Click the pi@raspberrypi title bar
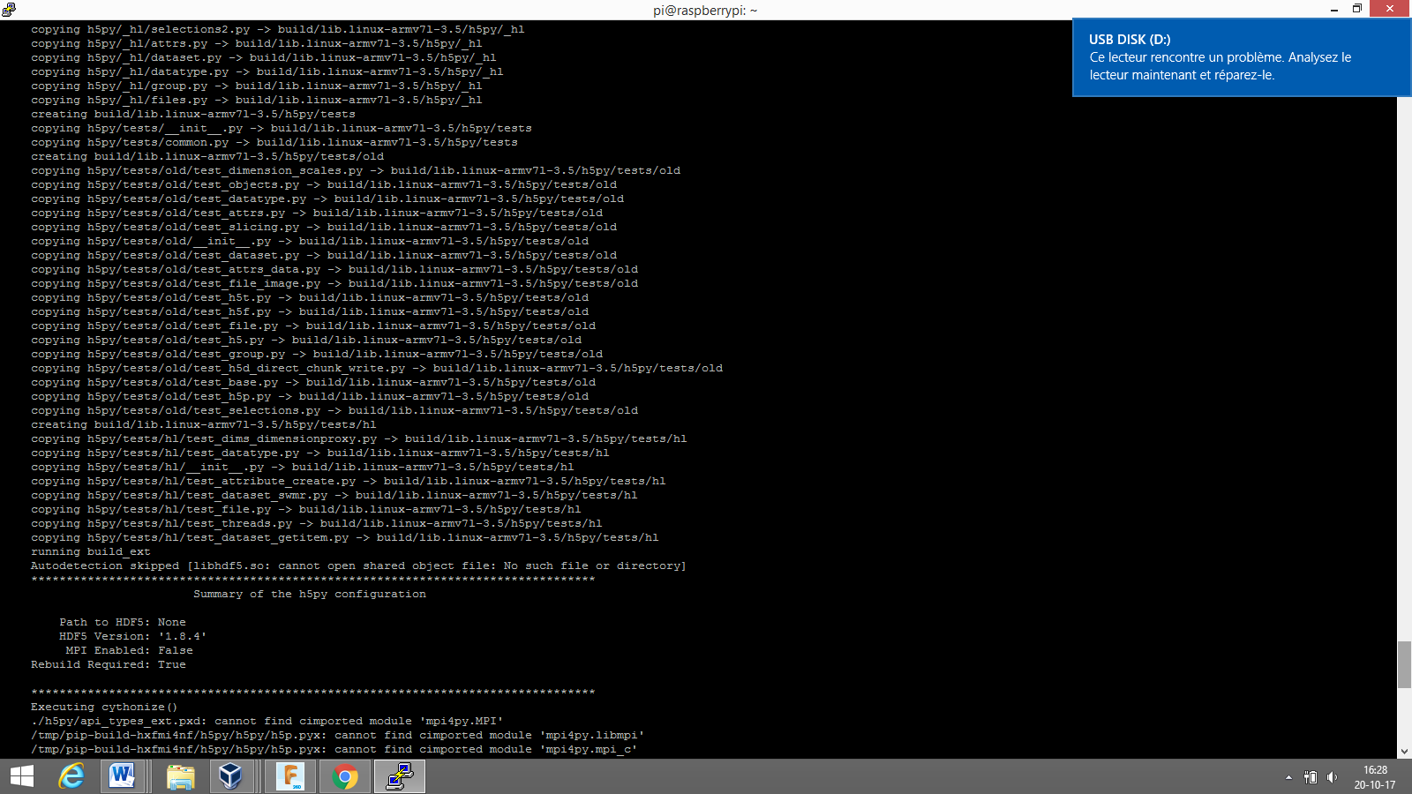The height and width of the screenshot is (794, 1412). (706, 10)
